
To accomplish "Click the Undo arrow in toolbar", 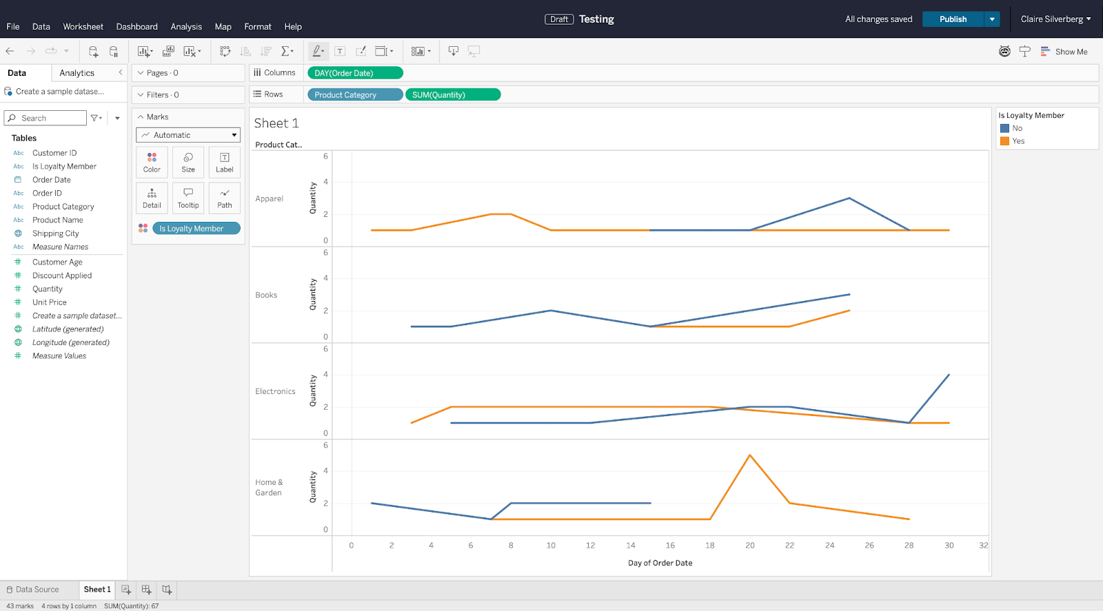I will [10, 51].
